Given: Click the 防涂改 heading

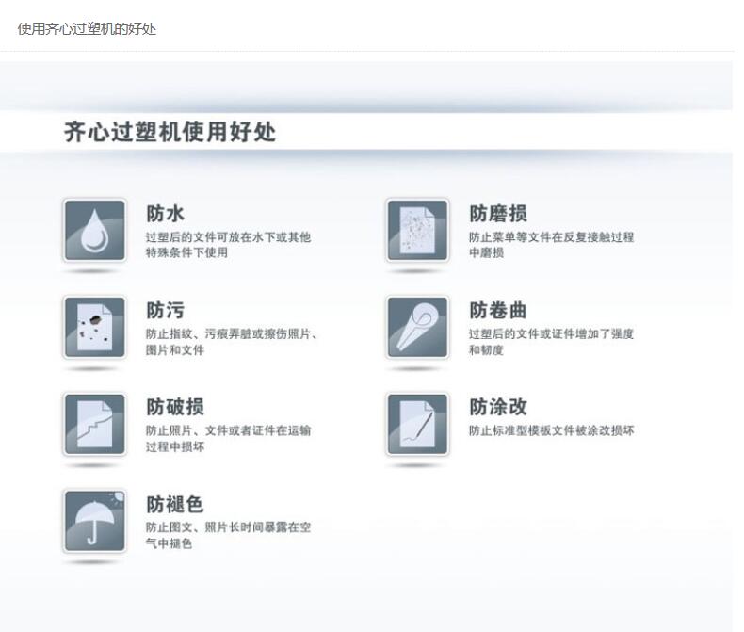Looking at the screenshot, I should [x=498, y=407].
